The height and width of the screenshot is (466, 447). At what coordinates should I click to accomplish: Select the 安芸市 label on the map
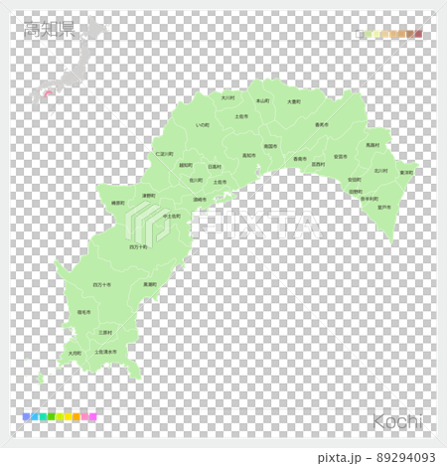click(341, 157)
